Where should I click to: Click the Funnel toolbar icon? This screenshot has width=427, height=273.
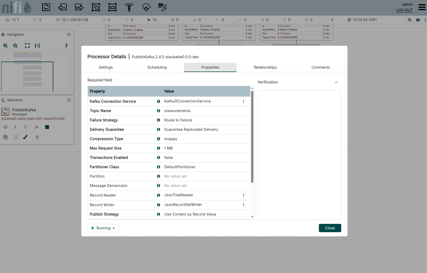click(x=129, y=7)
